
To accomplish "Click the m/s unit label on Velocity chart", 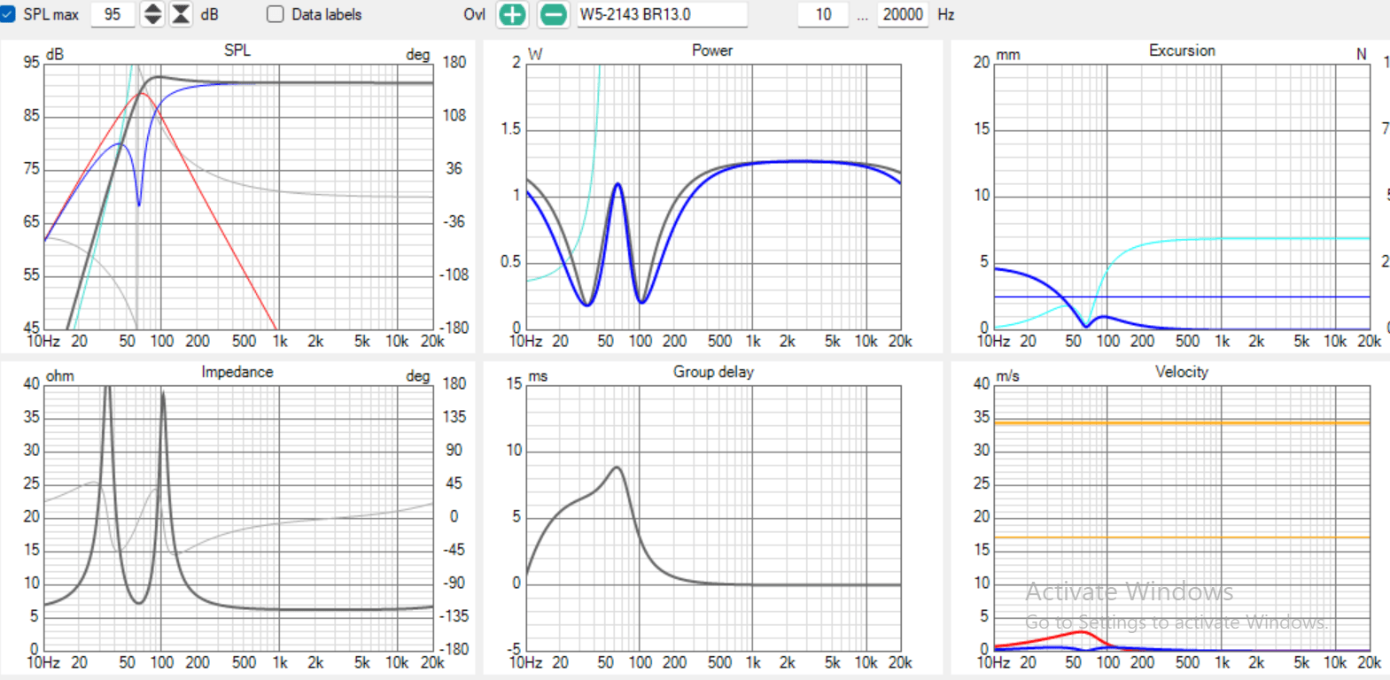I will coord(1007,376).
